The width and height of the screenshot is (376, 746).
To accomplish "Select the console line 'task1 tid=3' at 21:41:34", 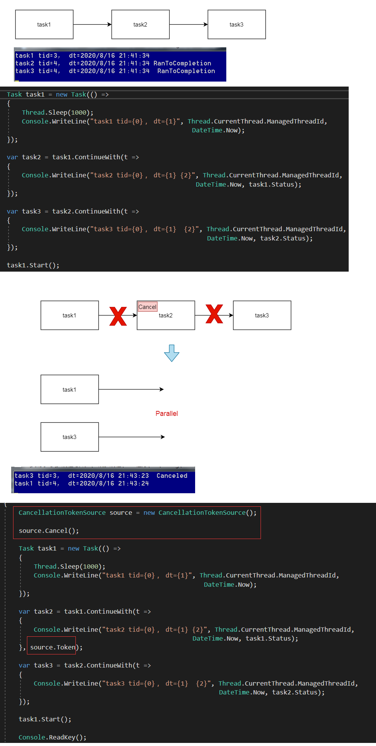I will (82, 55).
